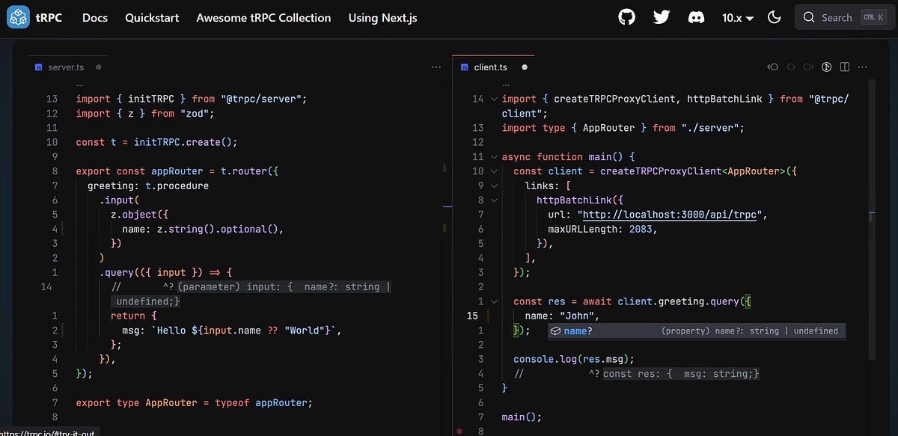Click 'console.log(res.msg)' line
The width and height of the screenshot is (898, 436).
(574, 359)
